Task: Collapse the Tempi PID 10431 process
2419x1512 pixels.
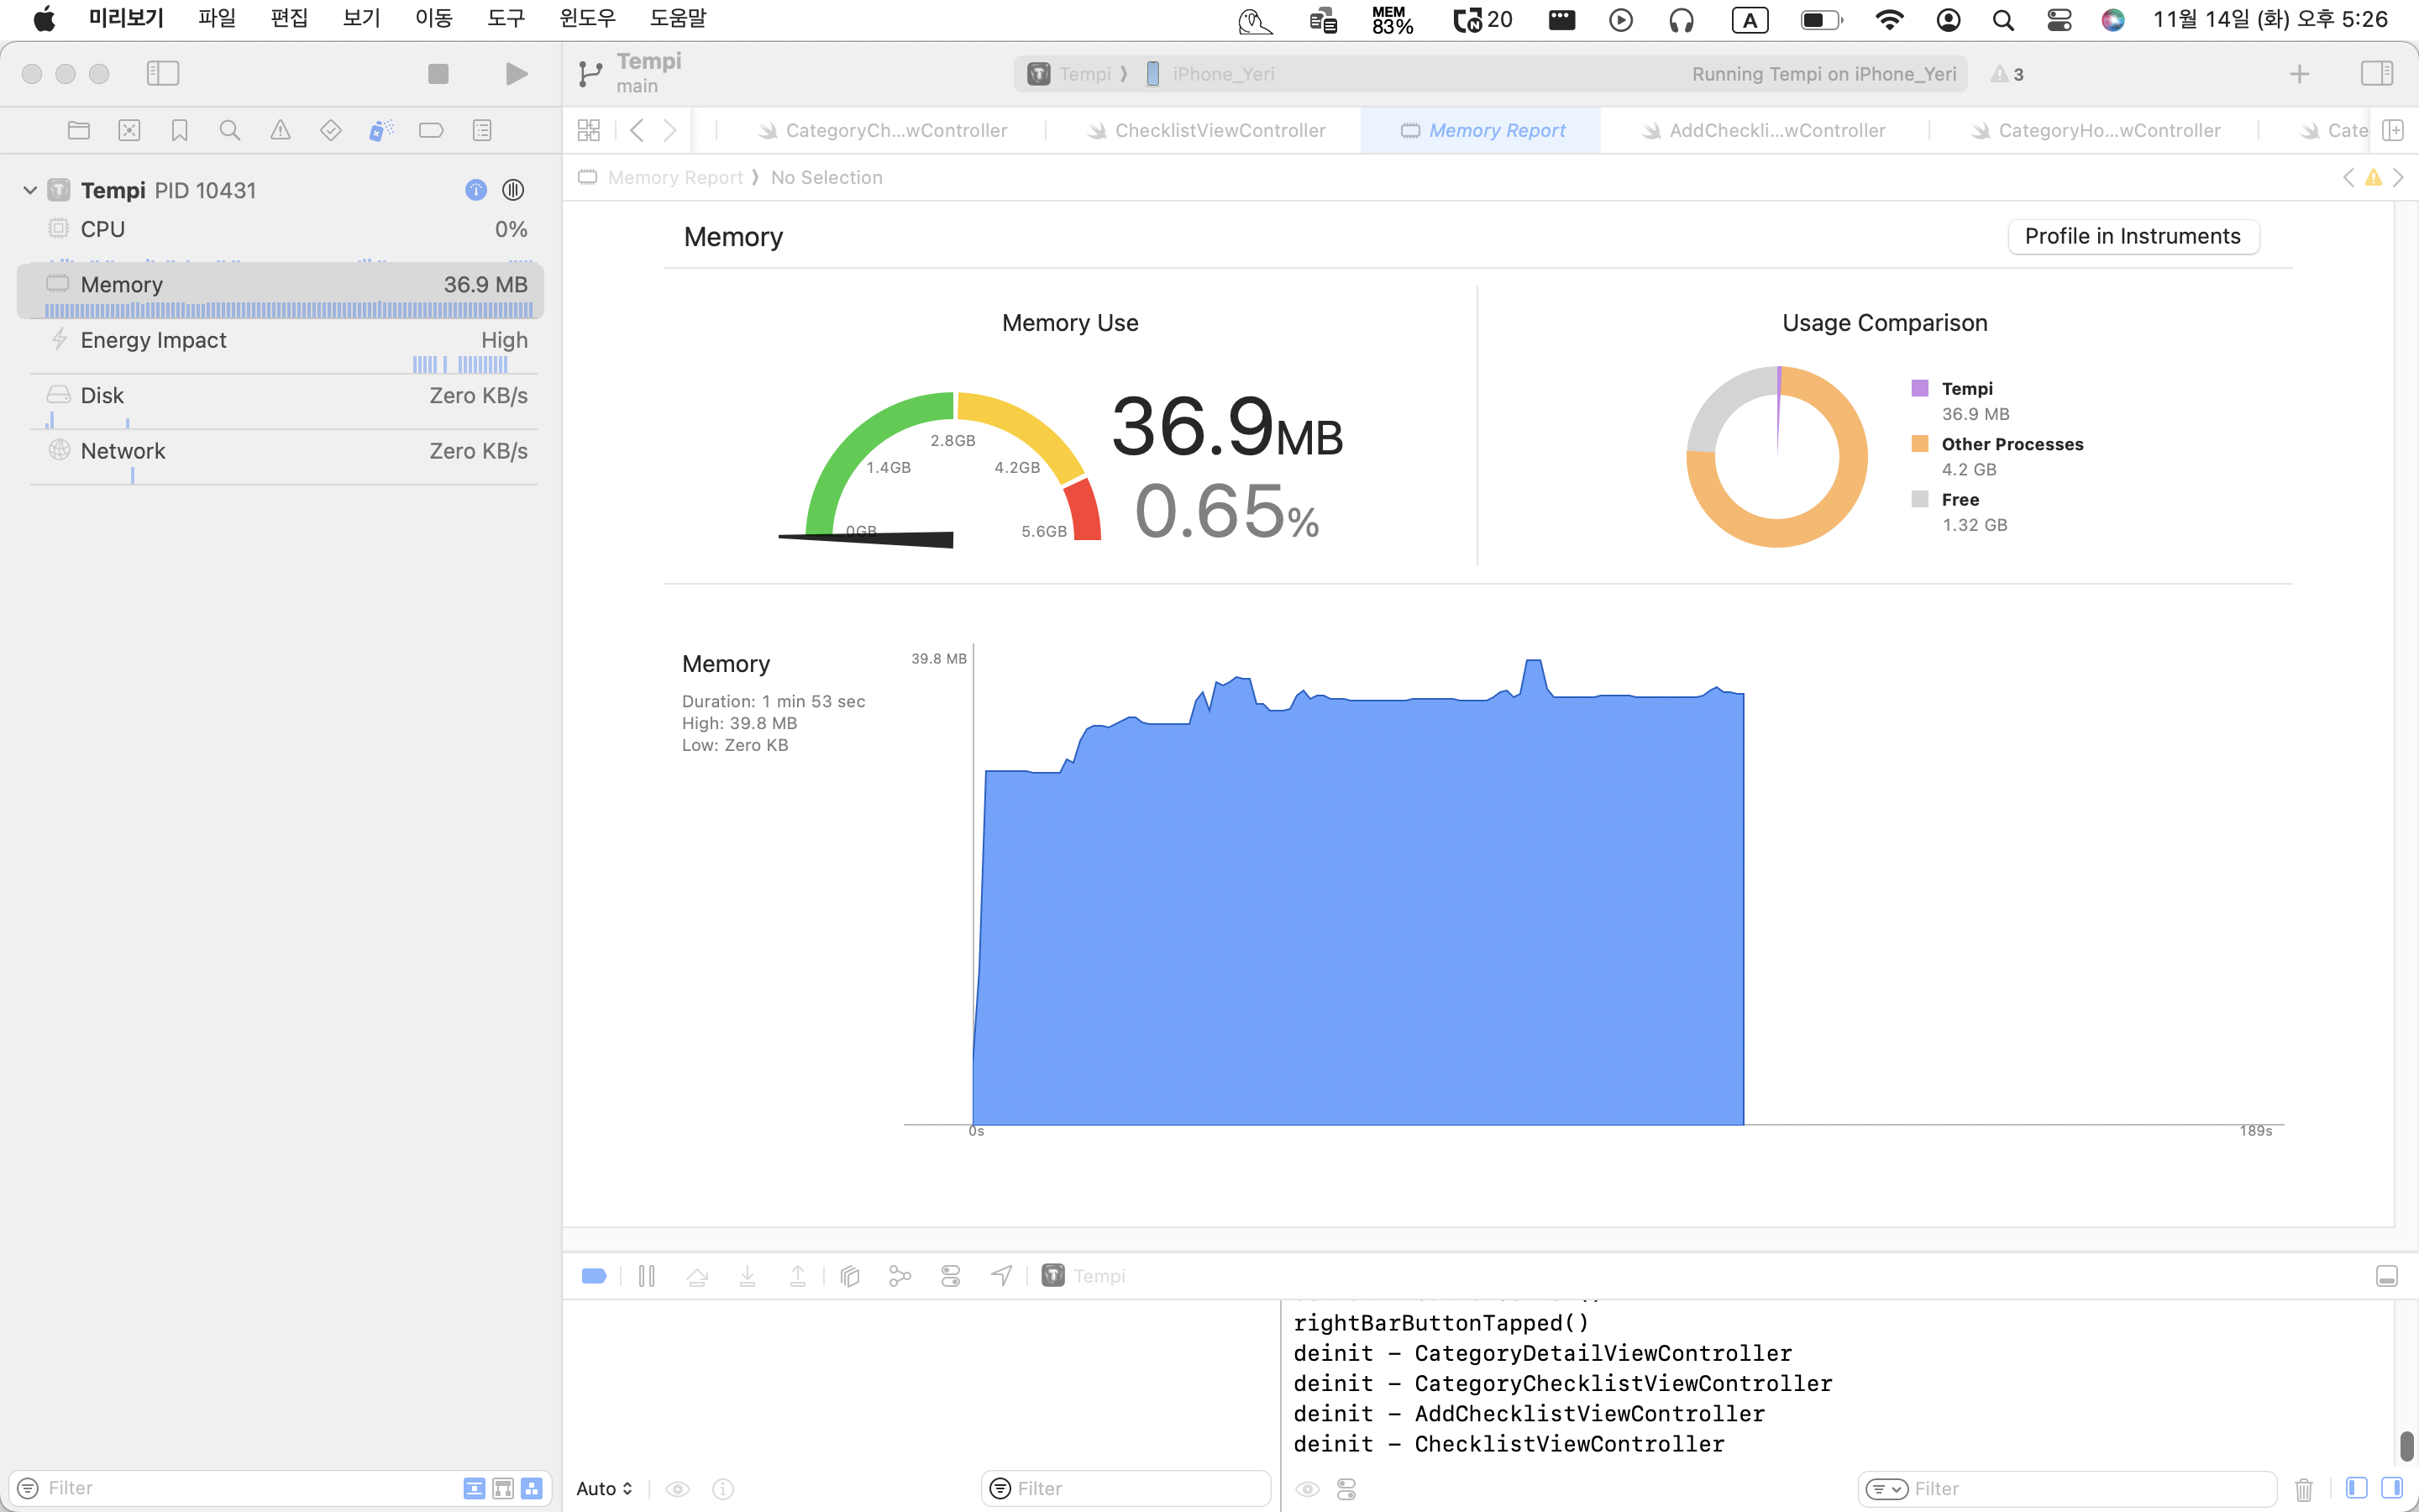Action: click(30, 190)
